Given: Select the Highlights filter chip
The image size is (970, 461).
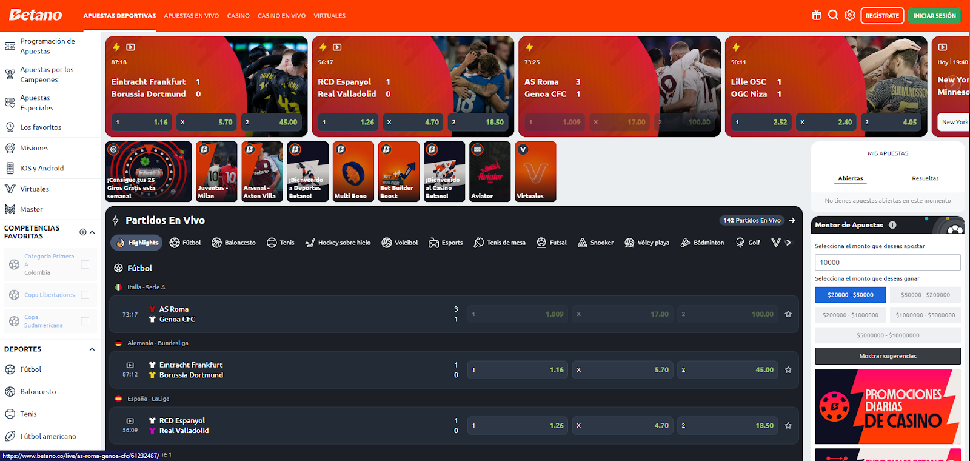Looking at the screenshot, I should click(x=137, y=243).
